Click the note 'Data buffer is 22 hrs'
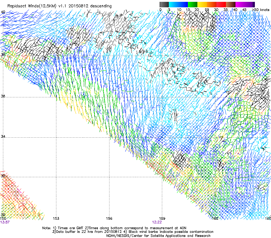This screenshot has width=271, height=238. pyautogui.click(x=71, y=232)
